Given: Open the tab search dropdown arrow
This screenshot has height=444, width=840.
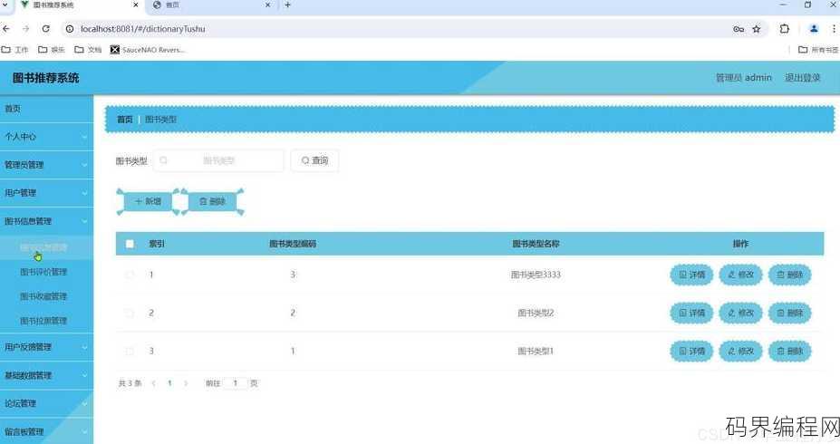Looking at the screenshot, I should click(5, 5).
